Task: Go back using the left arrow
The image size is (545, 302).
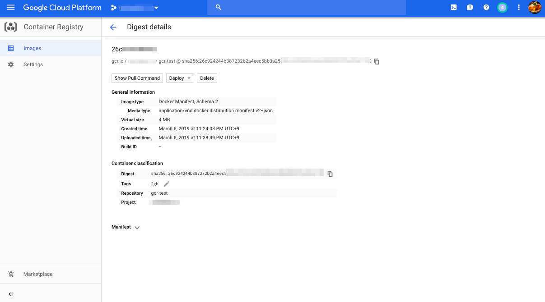Action: [113, 27]
